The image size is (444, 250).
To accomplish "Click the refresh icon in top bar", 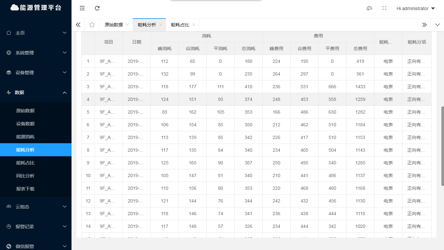I will [x=97, y=8].
